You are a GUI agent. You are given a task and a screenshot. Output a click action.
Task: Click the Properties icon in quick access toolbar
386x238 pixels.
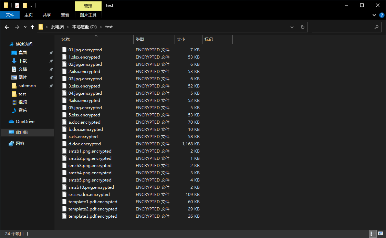[x=17, y=6]
